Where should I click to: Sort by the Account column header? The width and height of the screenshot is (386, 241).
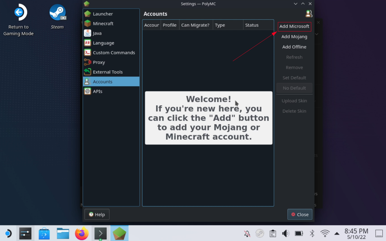(x=152, y=25)
